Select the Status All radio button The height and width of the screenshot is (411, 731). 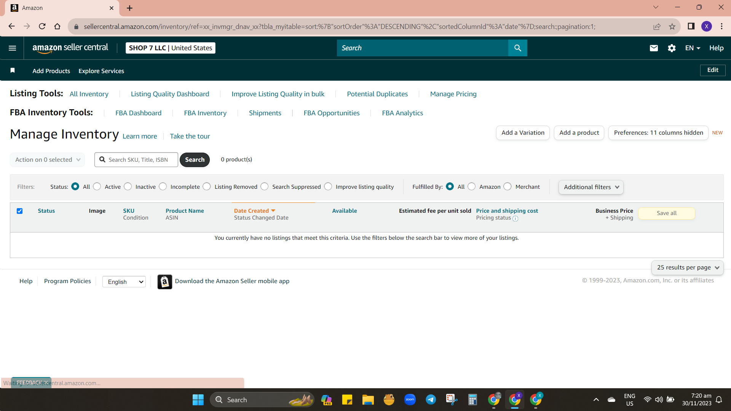click(x=75, y=186)
